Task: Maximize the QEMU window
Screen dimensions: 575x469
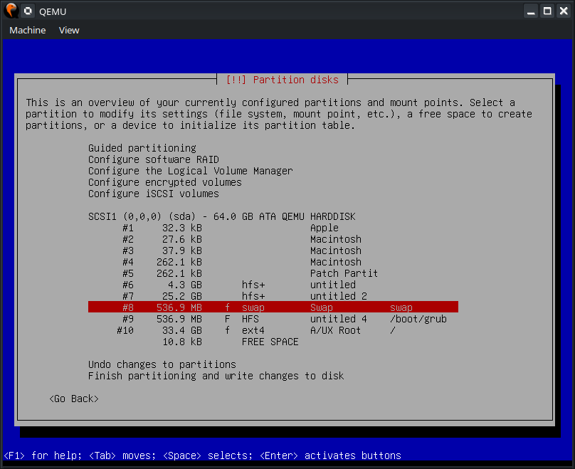Action: tap(547, 11)
